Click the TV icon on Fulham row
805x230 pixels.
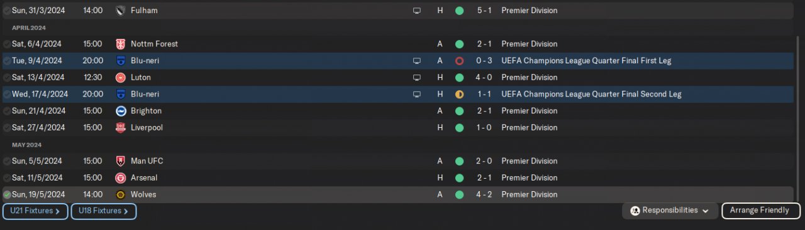416,11
